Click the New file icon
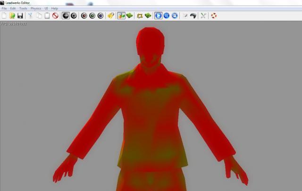 (4, 16)
